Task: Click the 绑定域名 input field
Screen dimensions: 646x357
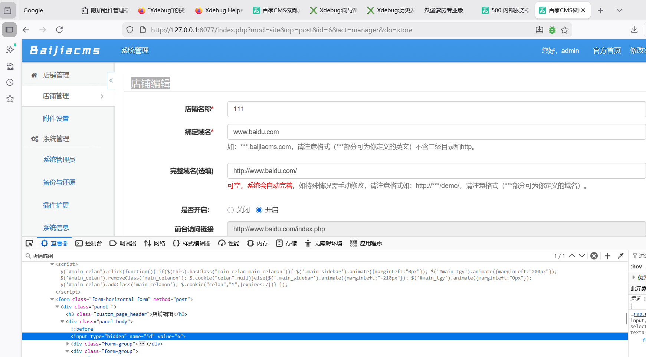Action: pyautogui.click(x=436, y=132)
